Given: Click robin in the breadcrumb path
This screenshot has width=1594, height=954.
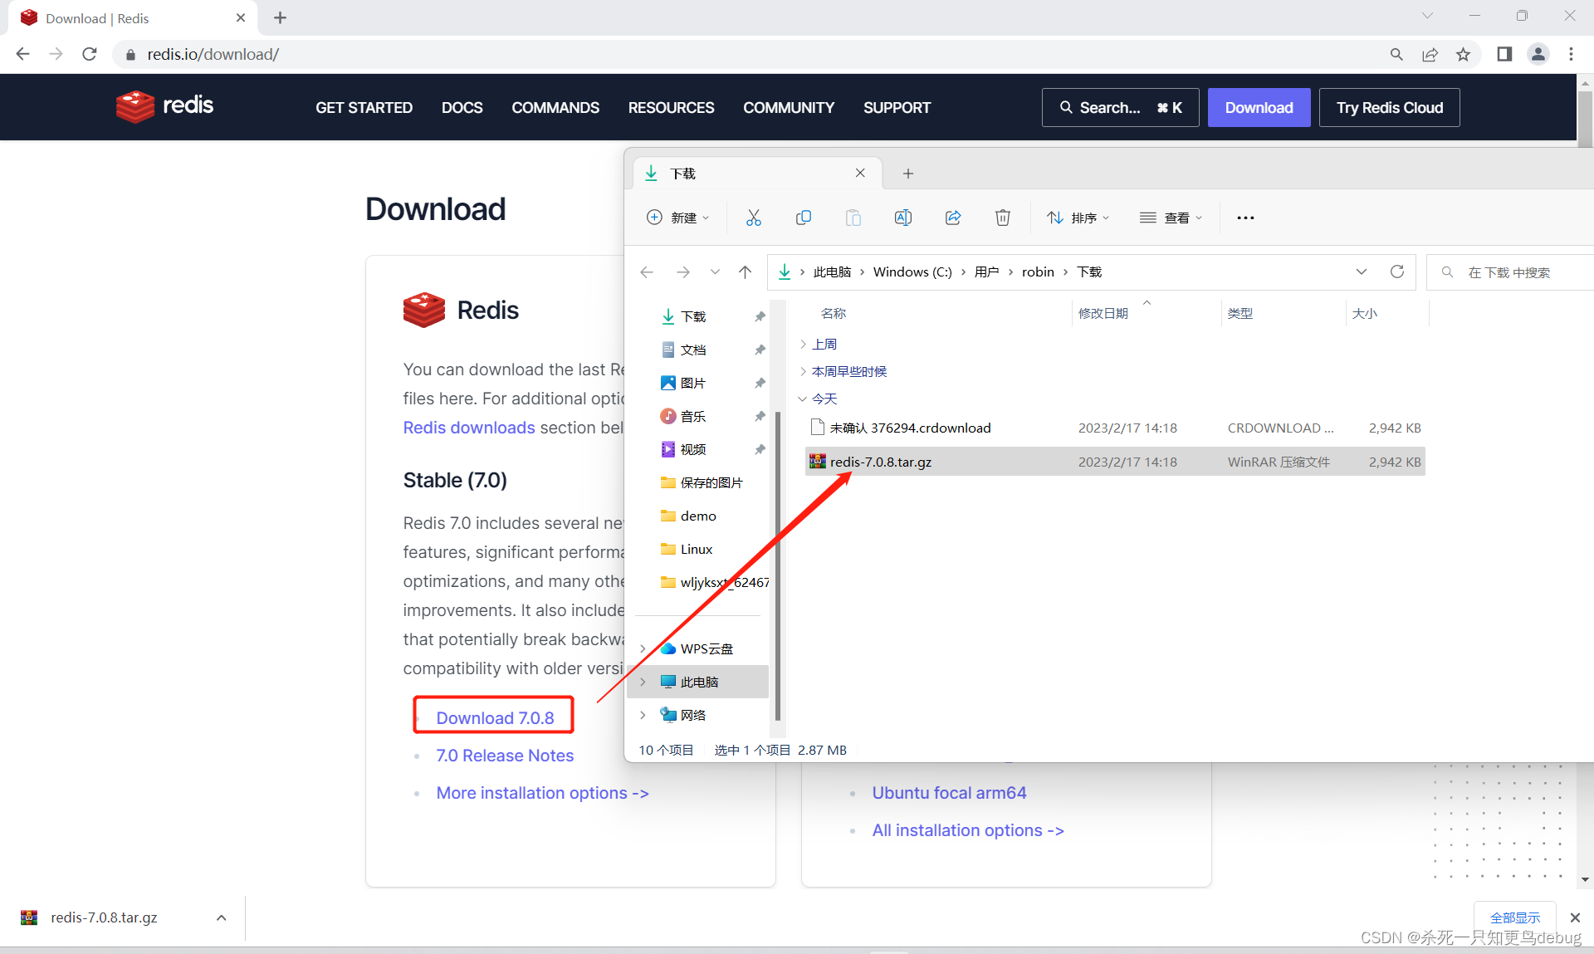Looking at the screenshot, I should click(x=1038, y=272).
